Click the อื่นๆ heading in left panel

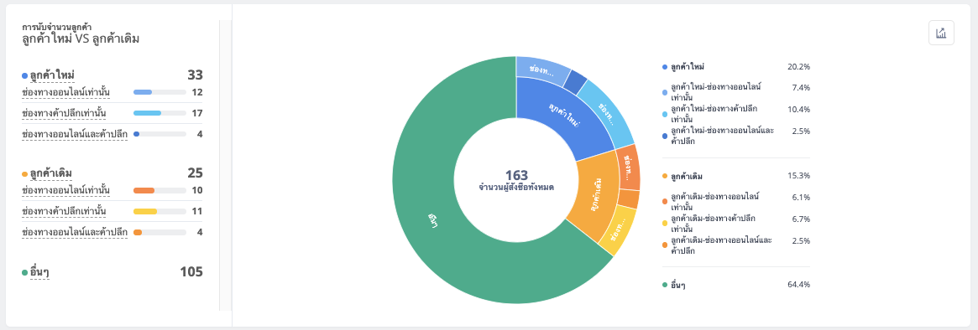click(x=39, y=272)
